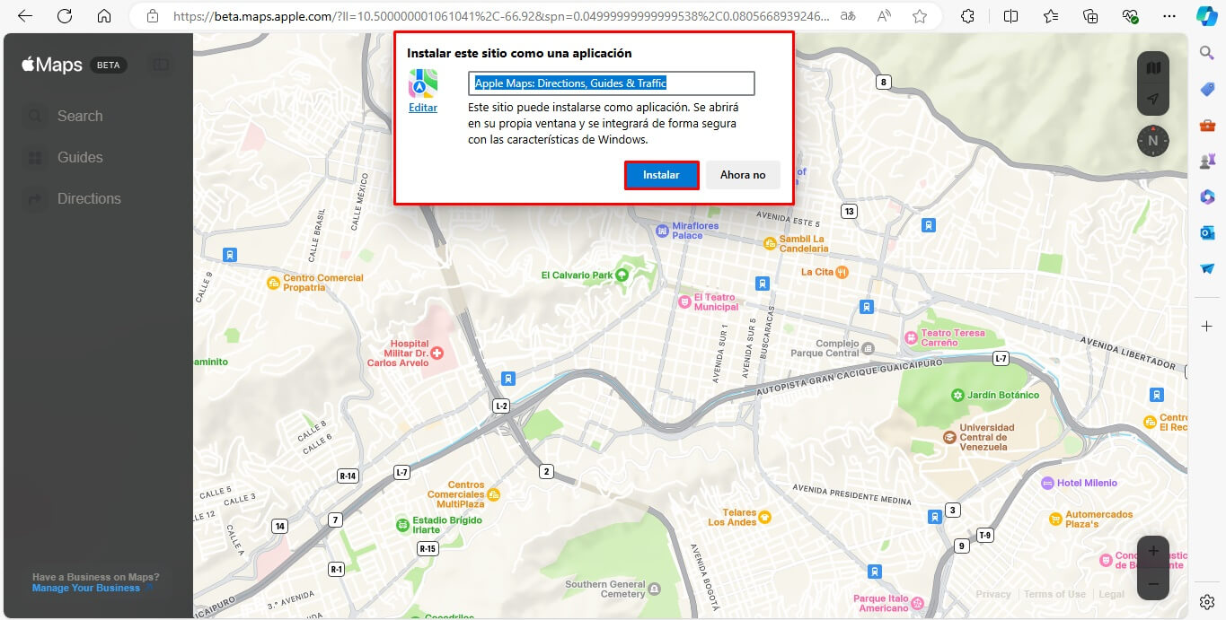Viewport: 1226px width, 620px height.
Task: Open Outlook in the sidebar
Action: click(x=1207, y=232)
